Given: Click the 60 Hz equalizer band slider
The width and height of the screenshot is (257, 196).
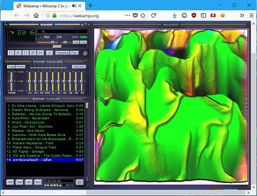Looking at the screenshot, I should pos(29,81).
